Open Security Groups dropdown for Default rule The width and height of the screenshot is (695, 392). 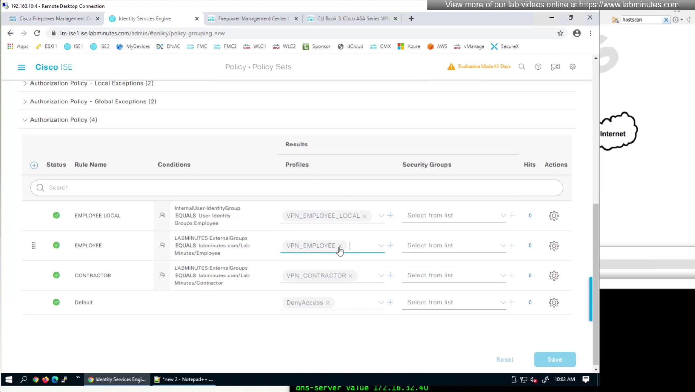coord(503,302)
